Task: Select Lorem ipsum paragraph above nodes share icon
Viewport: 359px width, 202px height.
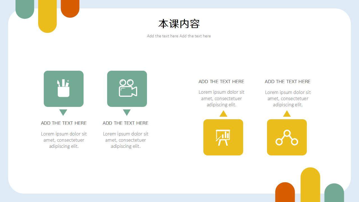Action: click(x=288, y=98)
